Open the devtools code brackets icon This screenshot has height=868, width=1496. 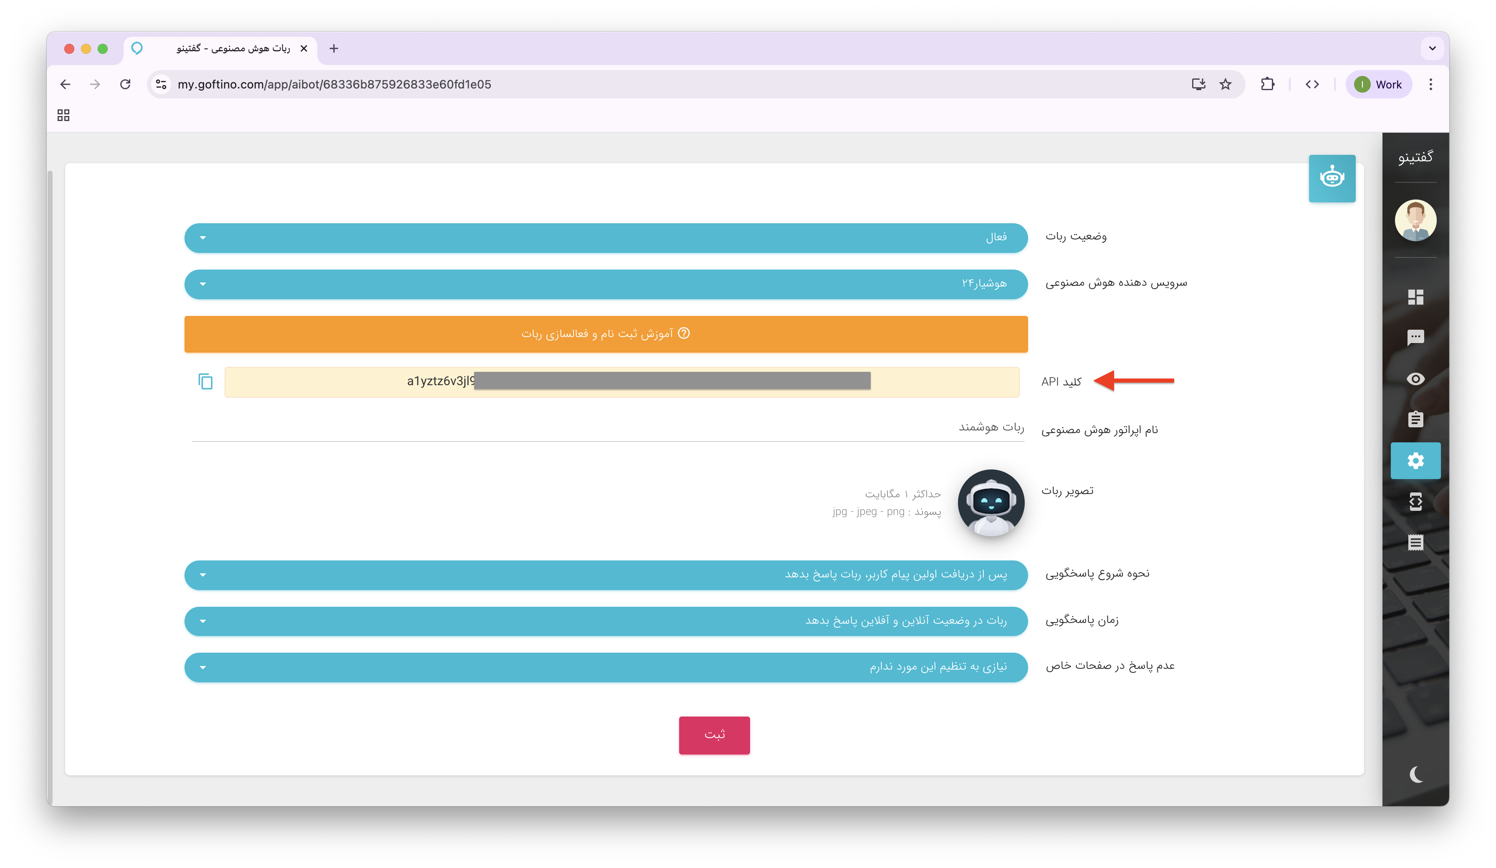(x=1312, y=84)
